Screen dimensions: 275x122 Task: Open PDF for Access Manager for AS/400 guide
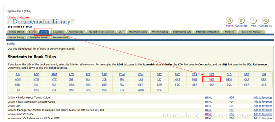point(232,110)
